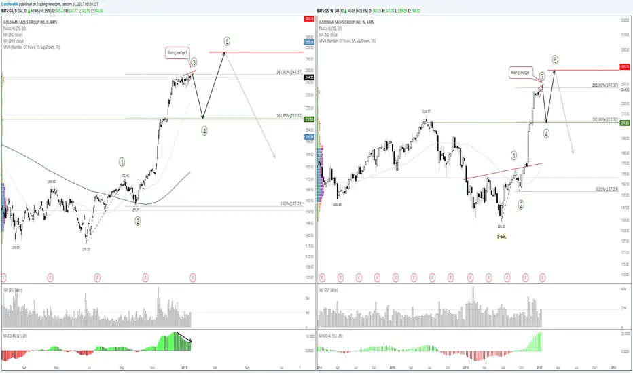Click MA (50, close) label on weekly chart
Viewport: 633px width, 373px height.
click(x=329, y=35)
